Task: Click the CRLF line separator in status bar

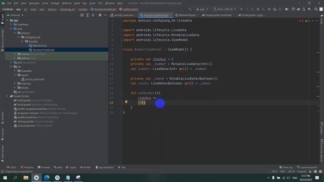Action: pos(282,172)
